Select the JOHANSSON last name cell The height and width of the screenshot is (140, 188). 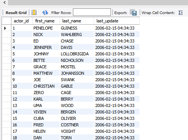pyautogui.click(x=77, y=73)
